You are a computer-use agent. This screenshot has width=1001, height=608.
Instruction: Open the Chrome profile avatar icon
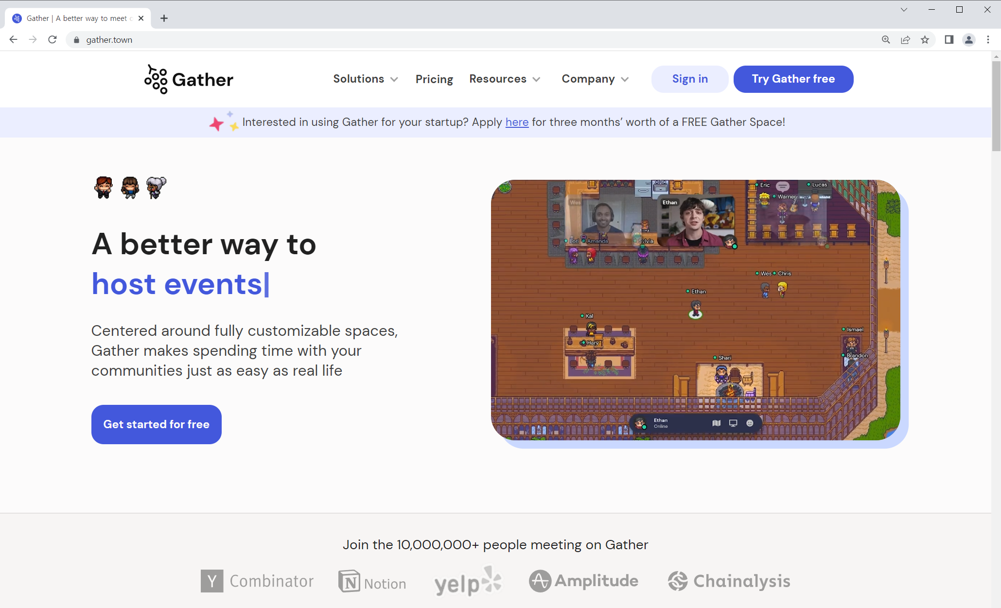point(968,40)
